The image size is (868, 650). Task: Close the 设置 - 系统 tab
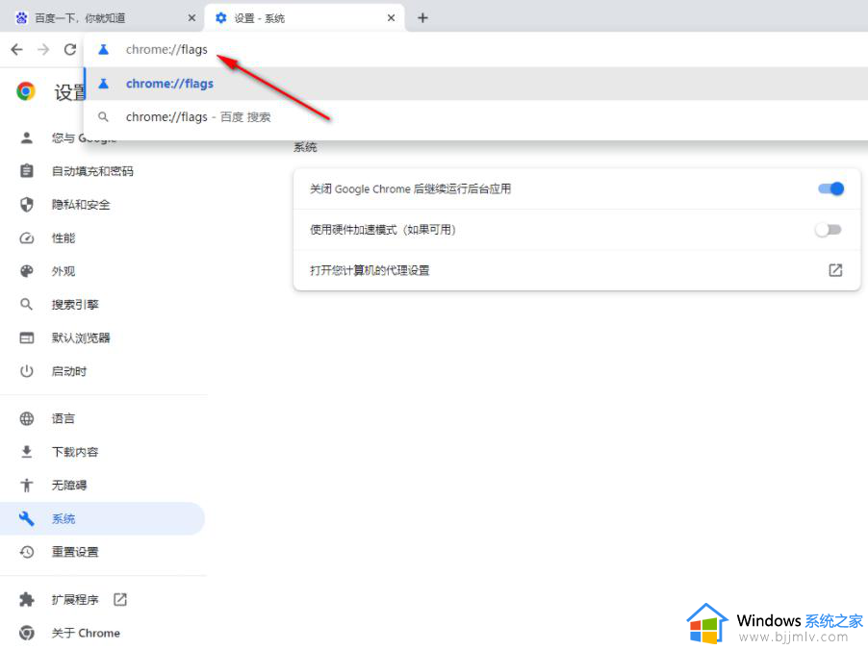391,18
